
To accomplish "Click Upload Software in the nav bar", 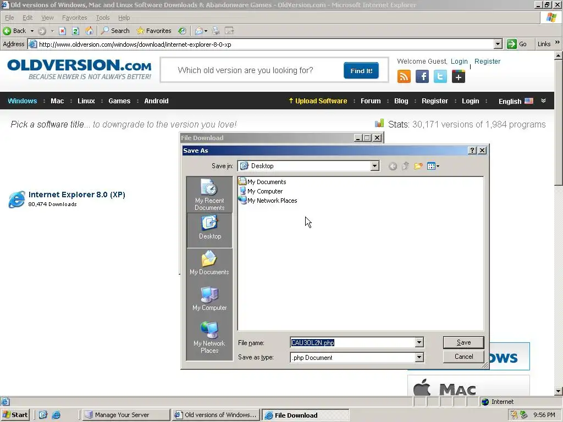I will pyautogui.click(x=318, y=101).
